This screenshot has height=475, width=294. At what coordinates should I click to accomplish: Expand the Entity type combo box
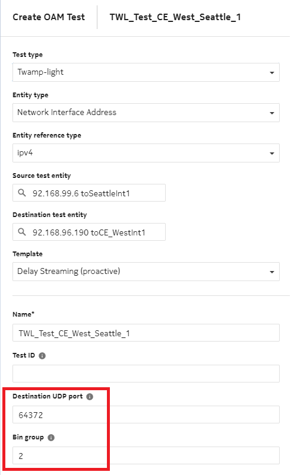(x=146, y=113)
